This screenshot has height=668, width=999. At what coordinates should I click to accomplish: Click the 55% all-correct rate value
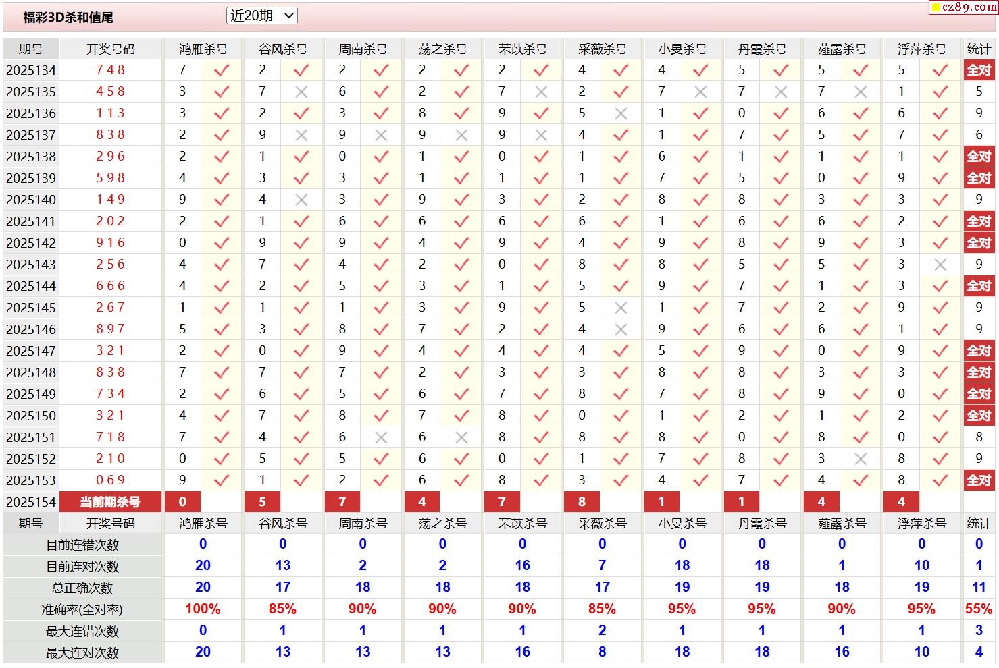(x=979, y=609)
